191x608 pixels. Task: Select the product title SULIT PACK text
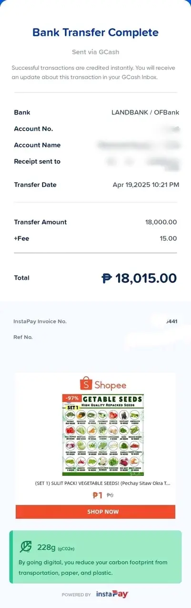pyautogui.click(x=102, y=483)
